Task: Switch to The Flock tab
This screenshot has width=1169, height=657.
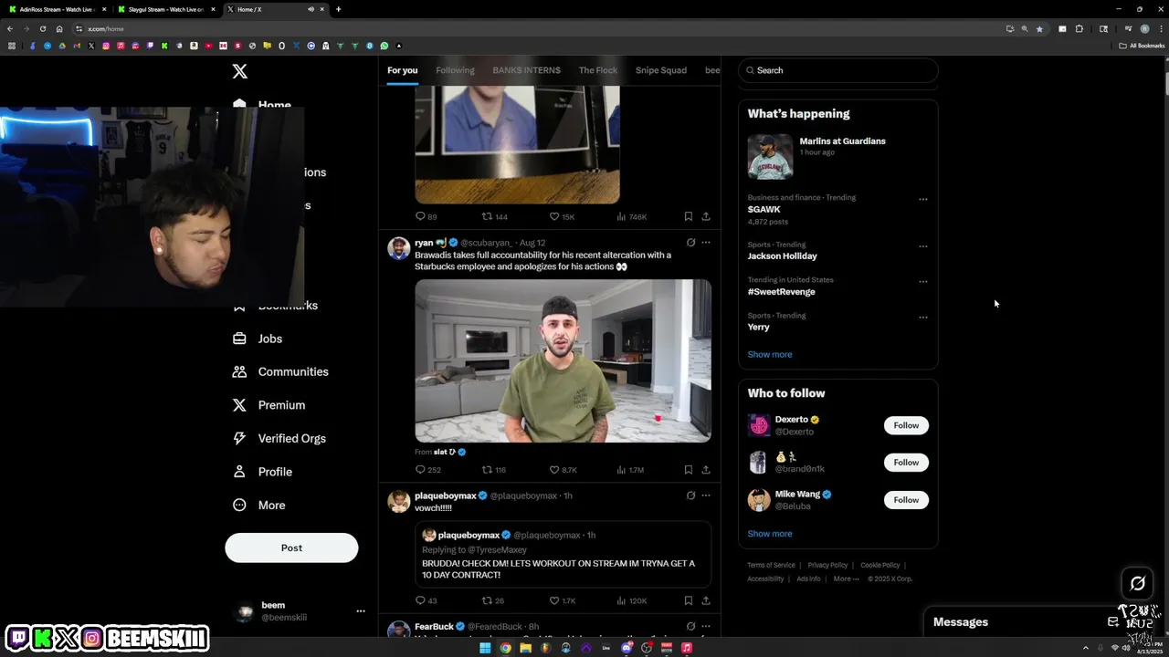Action: (x=598, y=70)
